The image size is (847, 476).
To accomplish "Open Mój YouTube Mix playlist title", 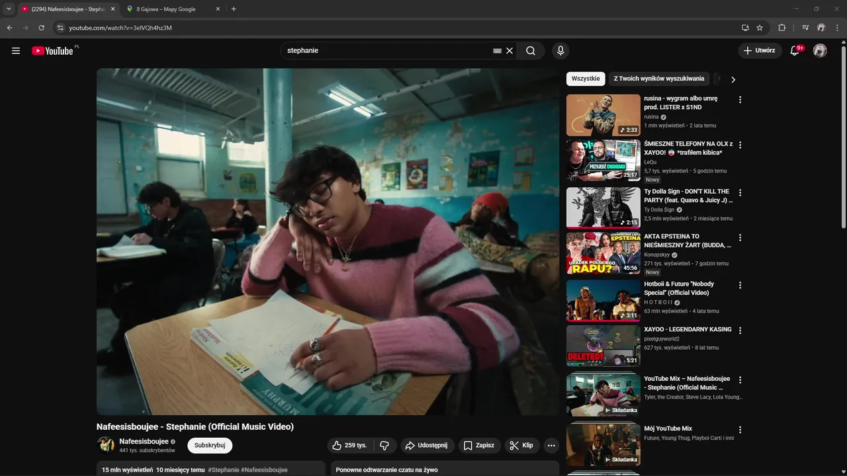I will pos(668,428).
